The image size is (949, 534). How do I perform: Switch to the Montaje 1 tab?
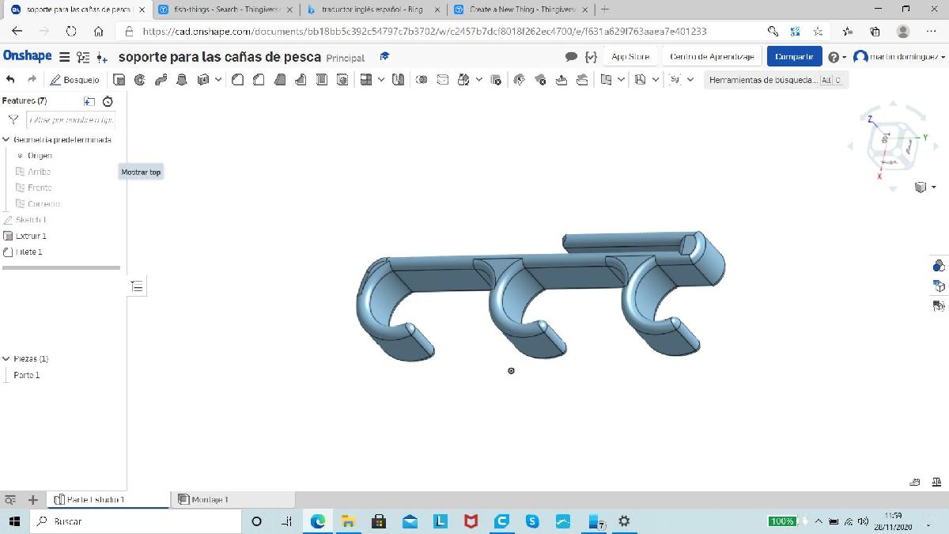click(x=209, y=500)
